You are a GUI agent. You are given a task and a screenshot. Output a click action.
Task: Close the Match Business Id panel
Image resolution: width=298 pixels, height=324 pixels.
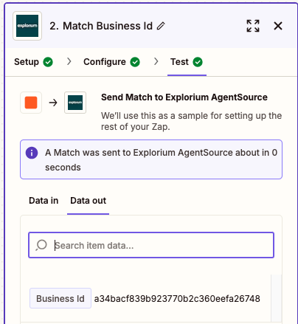[278, 26]
